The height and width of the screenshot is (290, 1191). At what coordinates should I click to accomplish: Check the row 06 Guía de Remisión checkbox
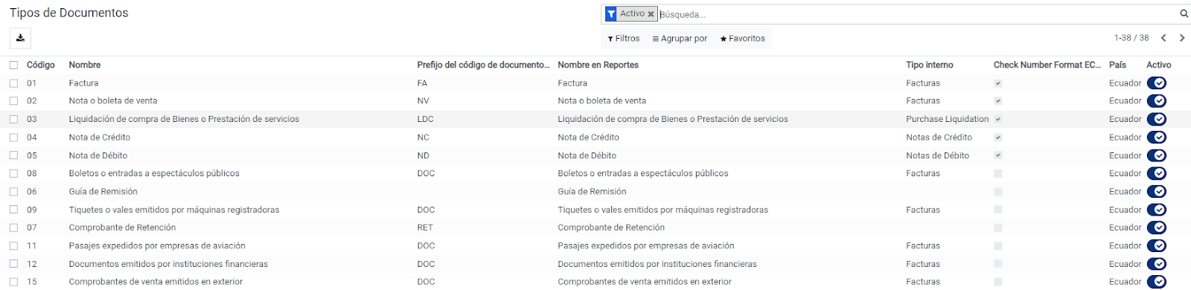pos(13,192)
